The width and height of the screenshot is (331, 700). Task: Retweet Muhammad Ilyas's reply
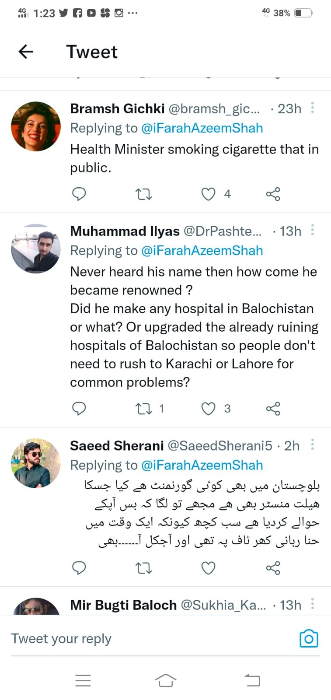point(143,409)
